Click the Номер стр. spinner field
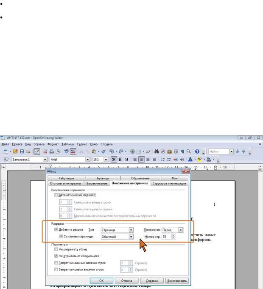Image resolution: width=263 pixels, height=289 pixels. coord(168,237)
